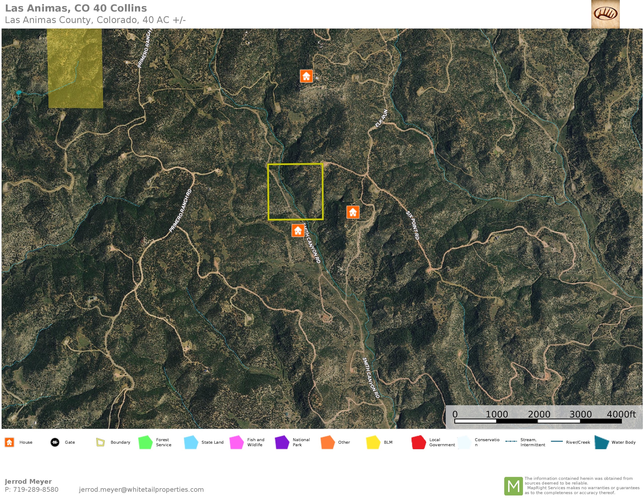The image size is (644, 498).
Task: Click the Water Body legend icon
Action: [x=601, y=442]
